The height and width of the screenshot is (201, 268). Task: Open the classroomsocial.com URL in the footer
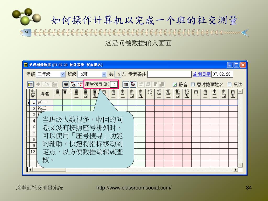(x=134, y=188)
